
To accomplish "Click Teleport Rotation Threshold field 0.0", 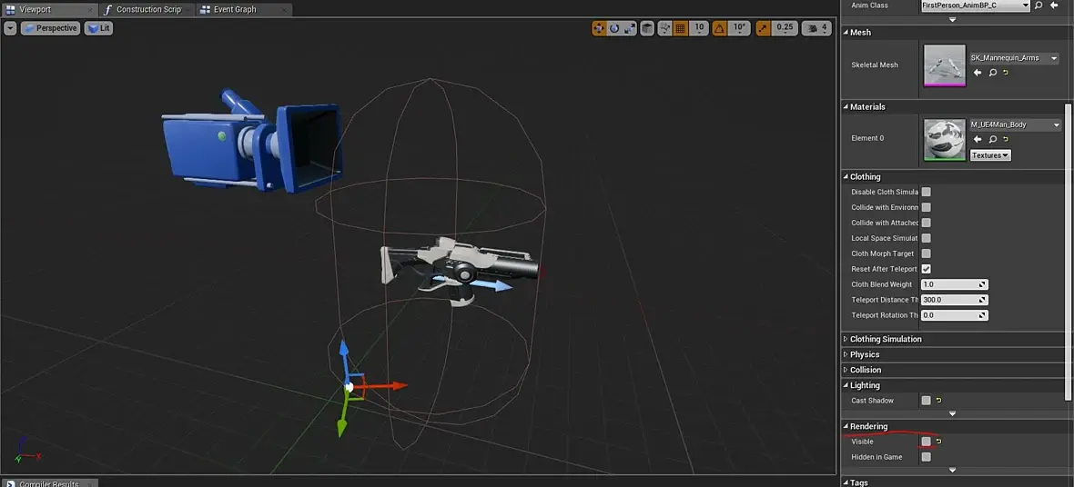I will 954,315.
